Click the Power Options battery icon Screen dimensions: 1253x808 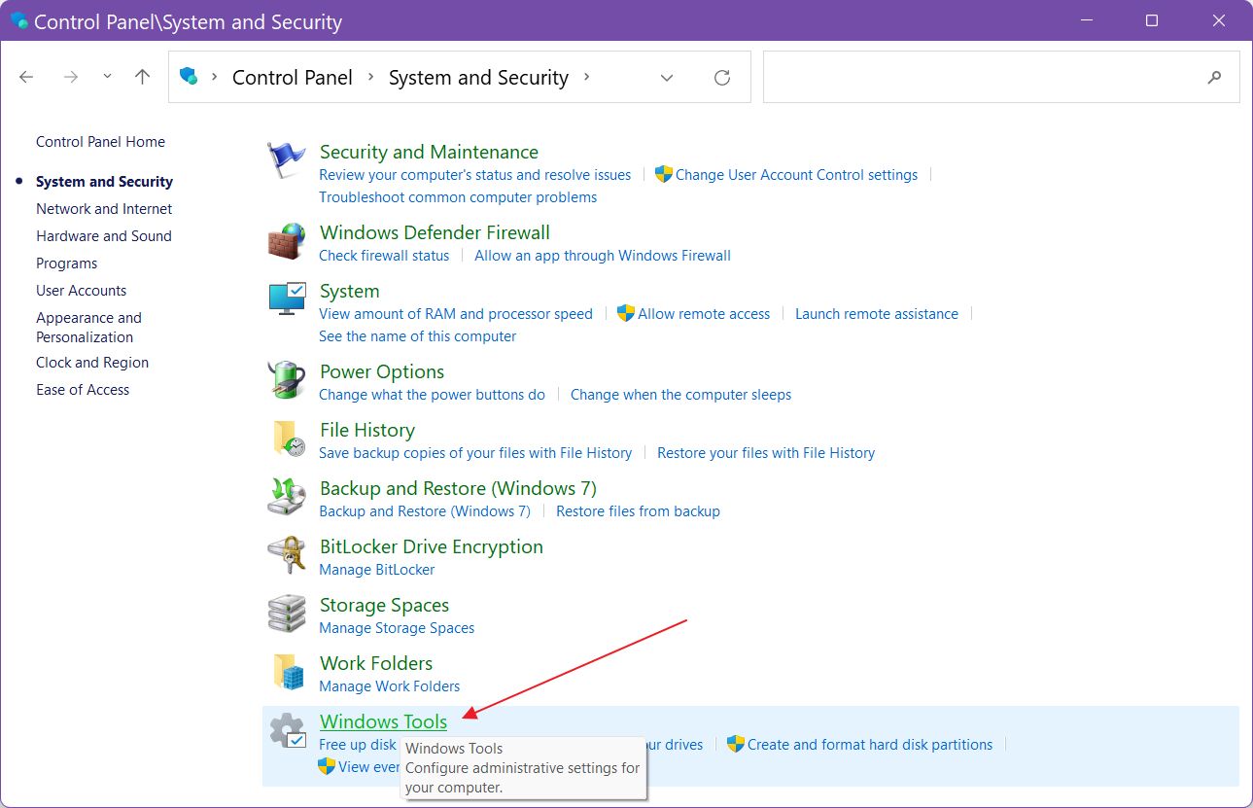(x=287, y=380)
